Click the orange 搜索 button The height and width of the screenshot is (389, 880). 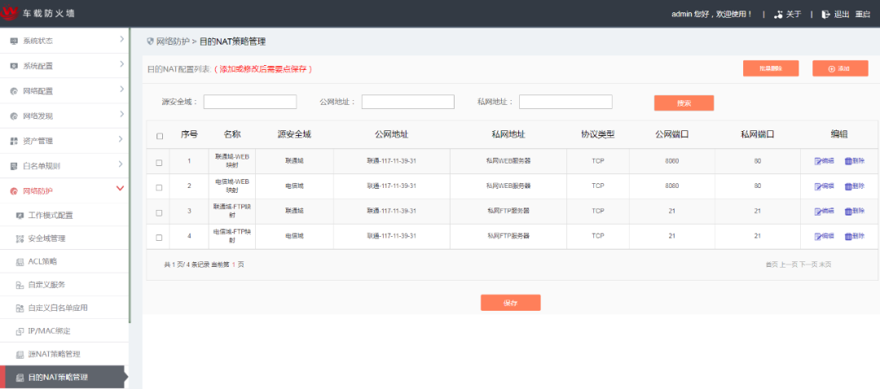point(684,103)
